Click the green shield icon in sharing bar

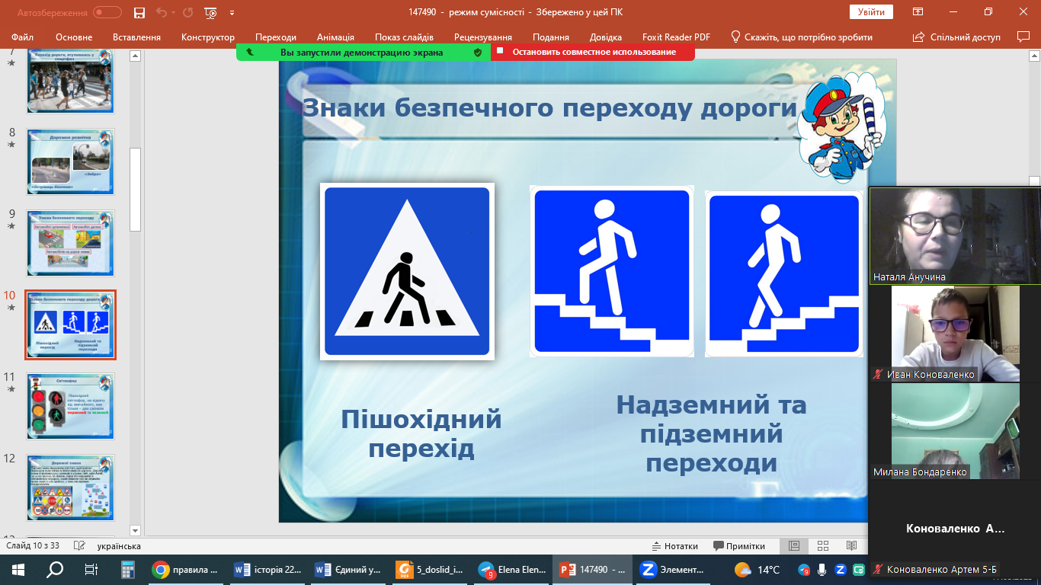tap(478, 52)
